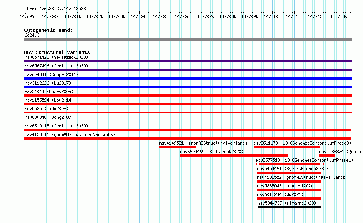Click nsv5888043 (Almarri2020) label
The image size is (363, 223).
click(286, 186)
